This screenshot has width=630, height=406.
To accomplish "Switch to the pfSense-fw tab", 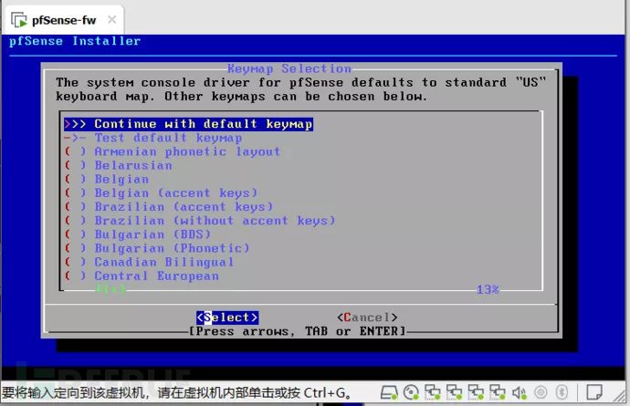I will coord(64,19).
